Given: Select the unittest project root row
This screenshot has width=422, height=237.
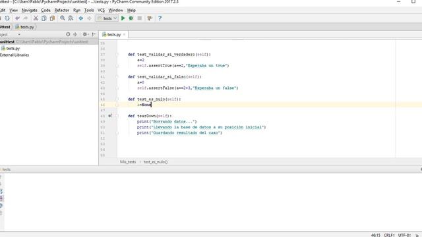Looking at the screenshot, I should [x=49, y=41].
